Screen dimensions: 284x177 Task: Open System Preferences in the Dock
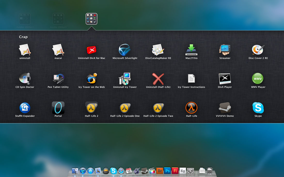(190, 171)
